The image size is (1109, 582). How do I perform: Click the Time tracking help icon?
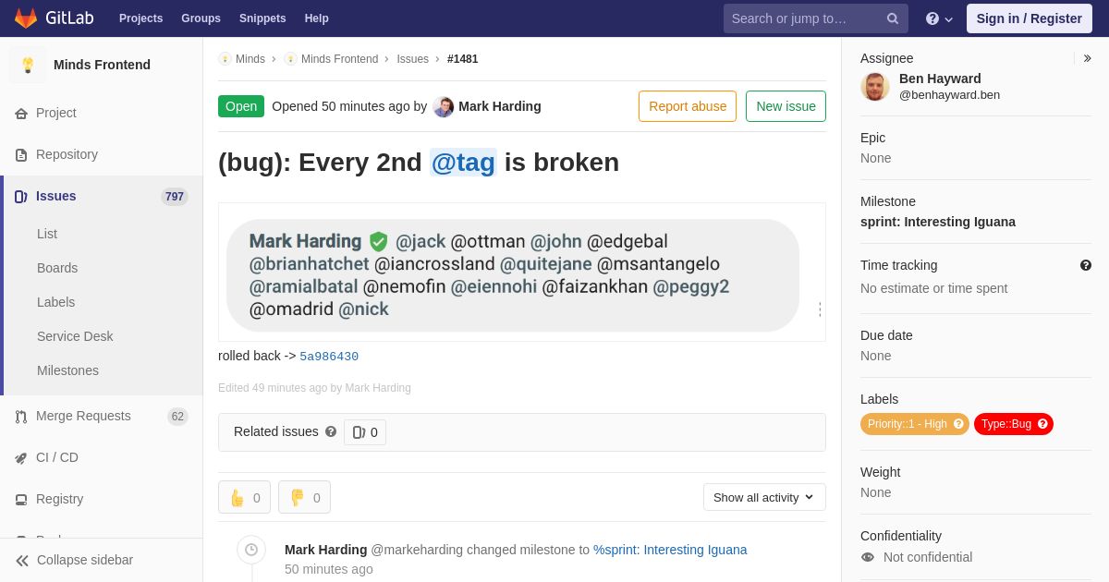pos(1086,265)
